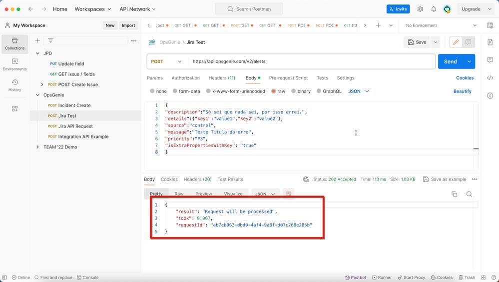Open the Workspaces menu

tap(93, 9)
